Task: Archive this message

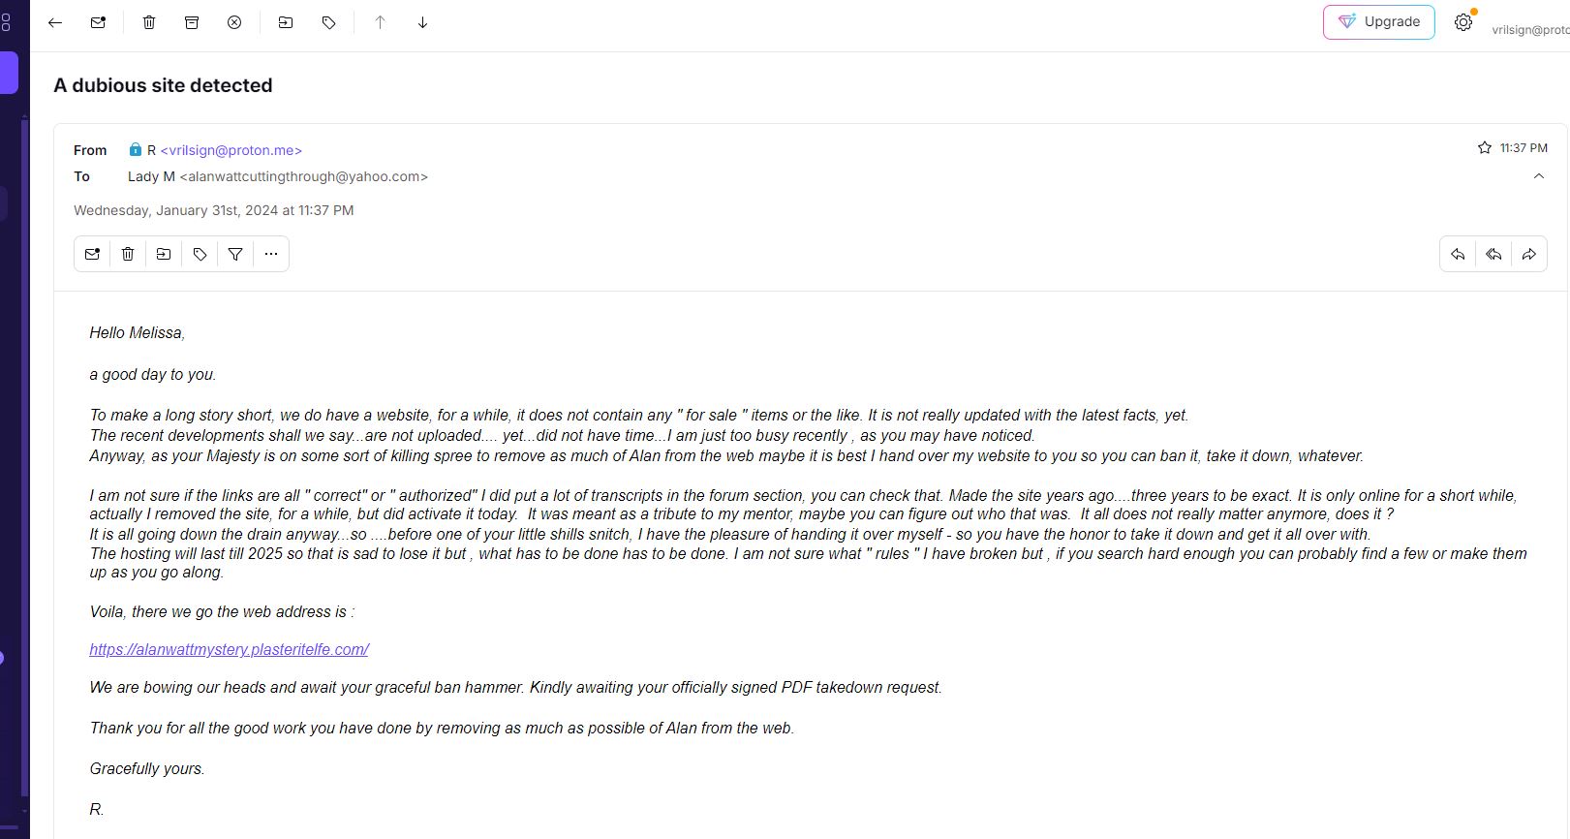Action: tap(192, 22)
